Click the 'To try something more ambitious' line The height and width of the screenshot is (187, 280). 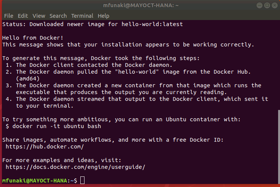[x=121, y=119]
